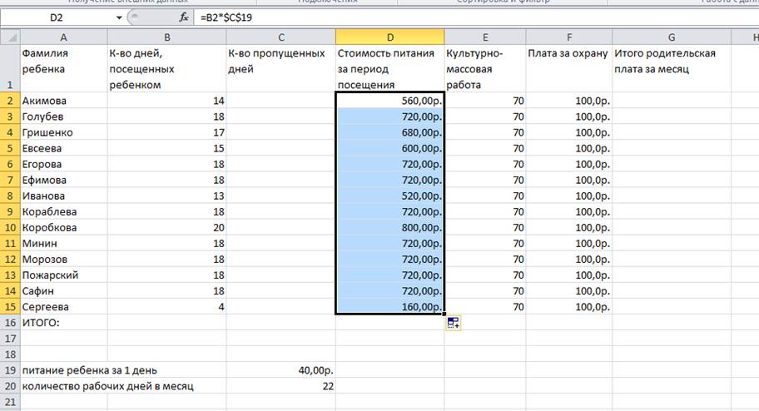Click Коробкова's days value 20
759x411 pixels.
(166, 227)
